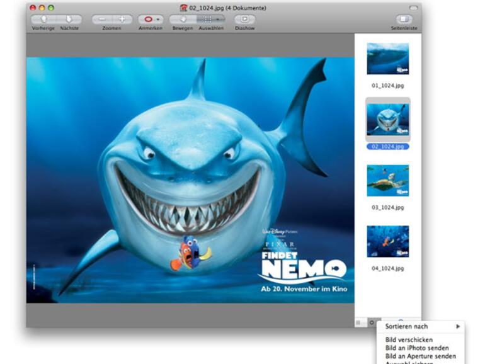Image resolution: width=485 pixels, height=364 pixels.
Task: Start the Diashow slideshow
Action: (244, 19)
